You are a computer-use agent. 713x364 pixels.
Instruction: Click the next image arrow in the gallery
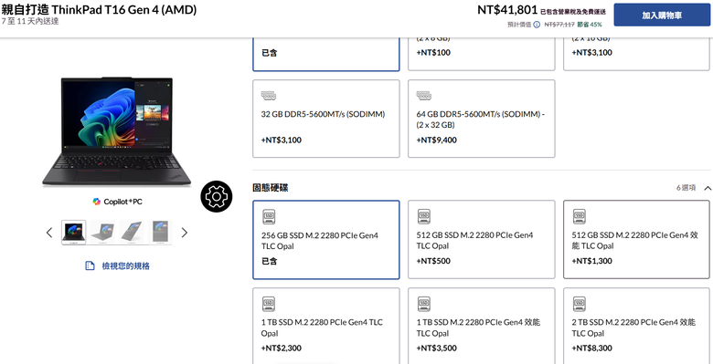tap(184, 233)
